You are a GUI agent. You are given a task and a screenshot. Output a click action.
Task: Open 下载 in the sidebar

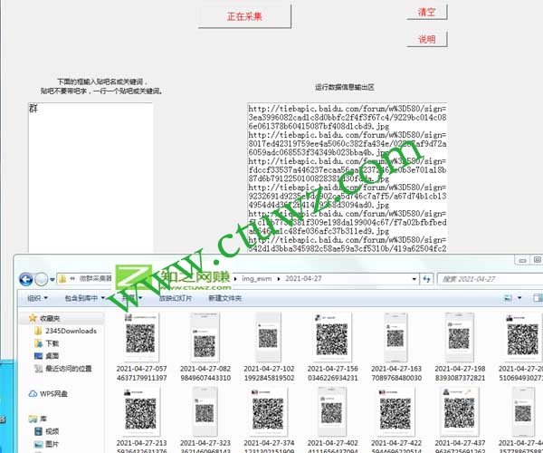pos(47,343)
